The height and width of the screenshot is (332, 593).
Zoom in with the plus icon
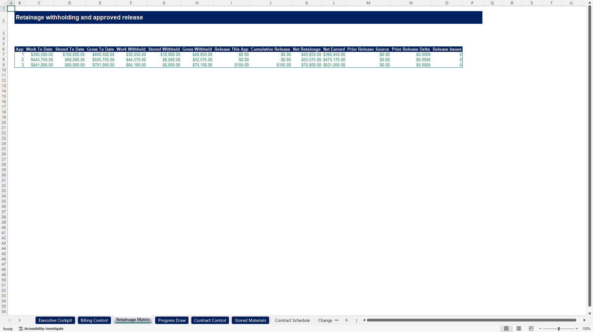point(577,329)
